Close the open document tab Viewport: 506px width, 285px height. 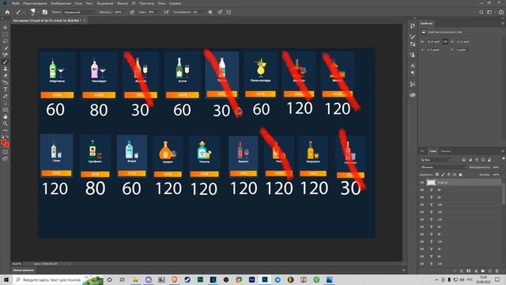pyautogui.click(x=85, y=21)
